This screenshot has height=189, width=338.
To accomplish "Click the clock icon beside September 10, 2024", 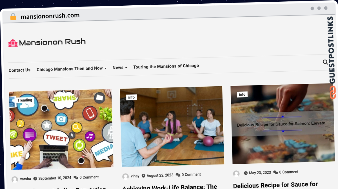I will (x=35, y=178).
